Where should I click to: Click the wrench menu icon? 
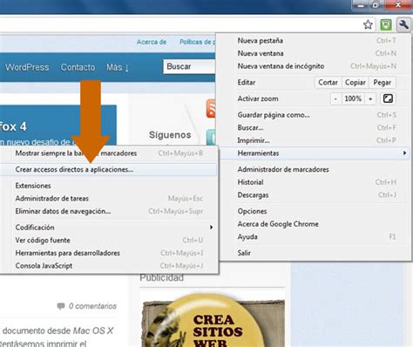[x=403, y=25]
